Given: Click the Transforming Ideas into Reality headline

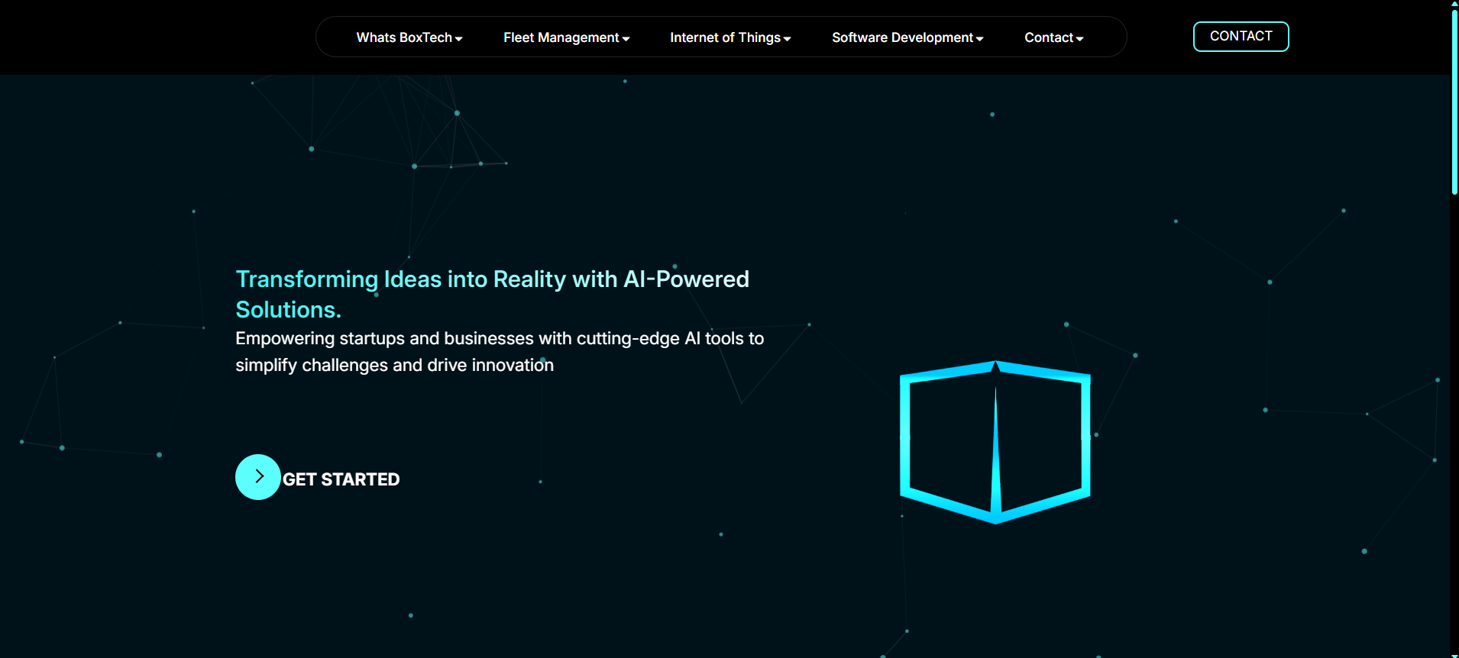Looking at the screenshot, I should [x=492, y=294].
